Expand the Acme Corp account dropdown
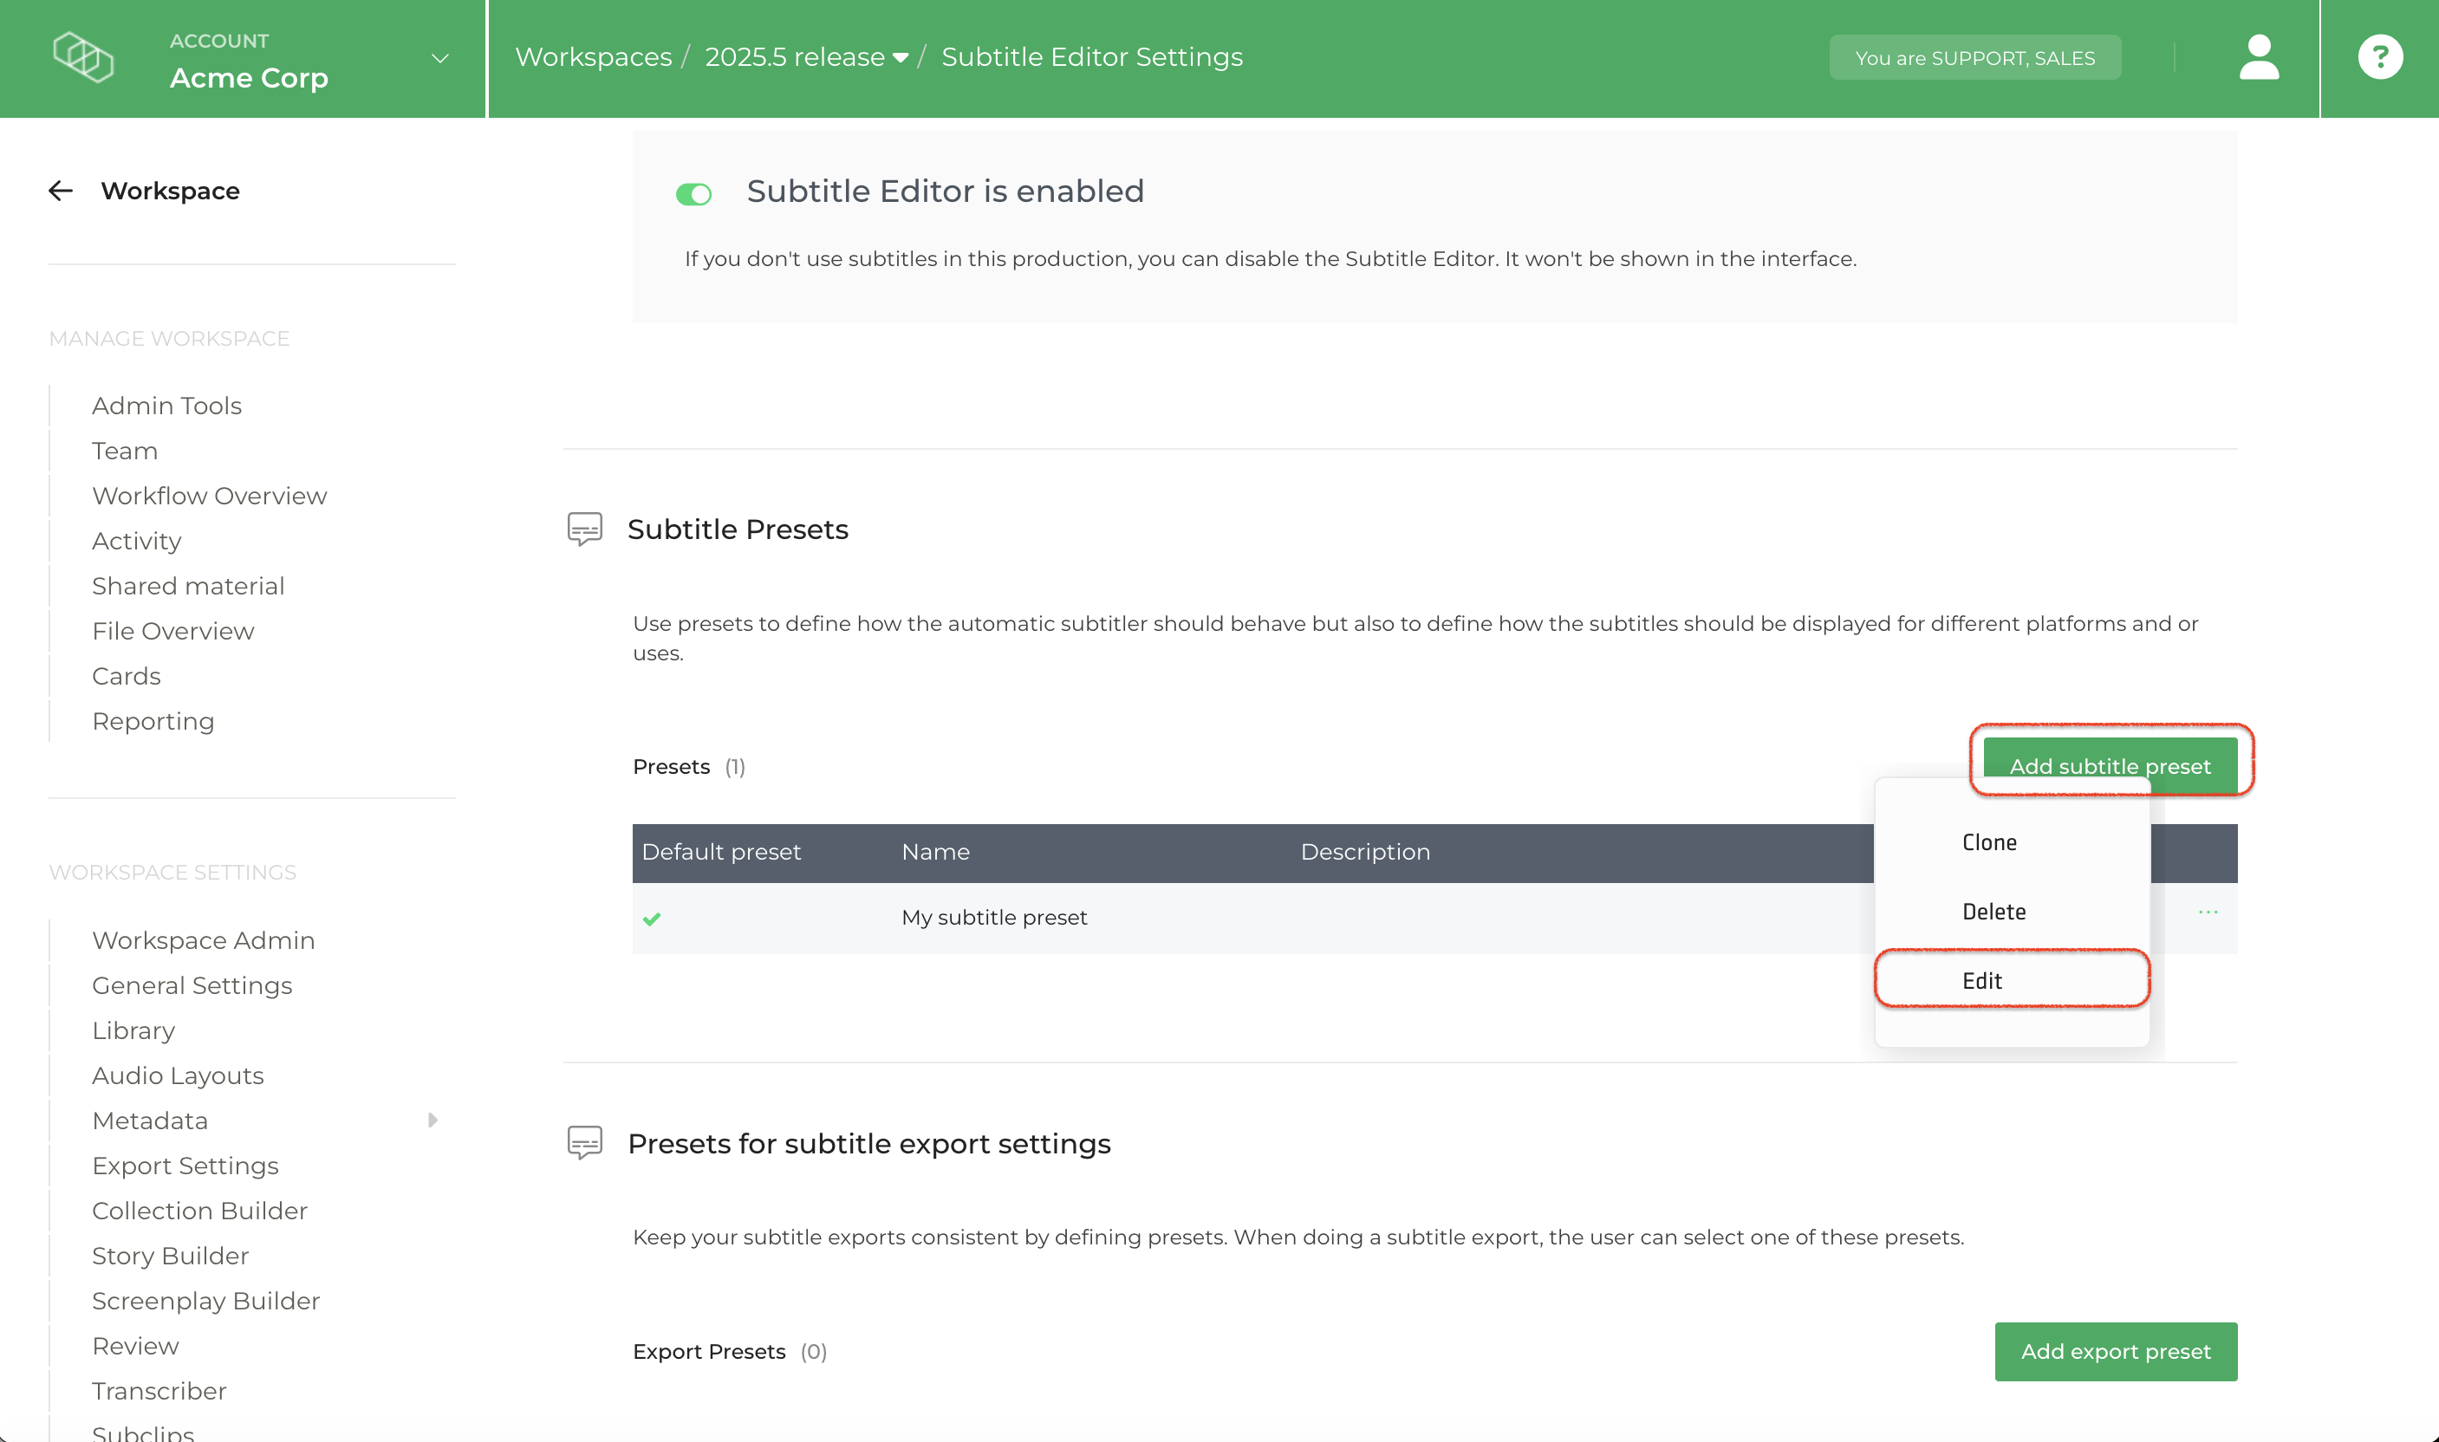 pos(440,58)
